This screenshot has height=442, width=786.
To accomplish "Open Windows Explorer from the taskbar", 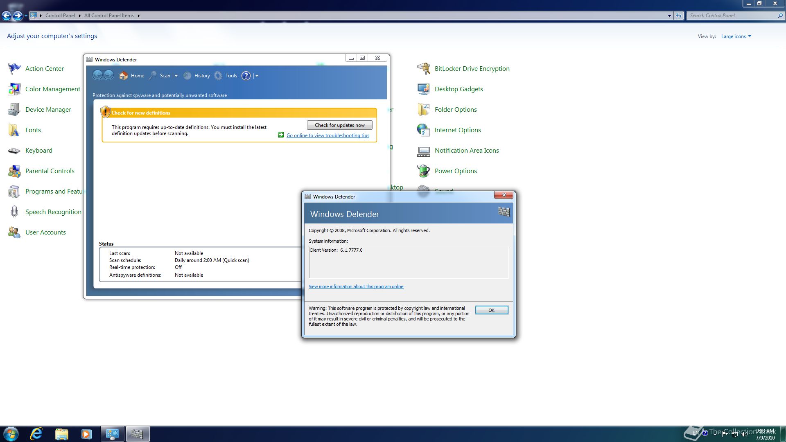I will pyautogui.click(x=61, y=434).
